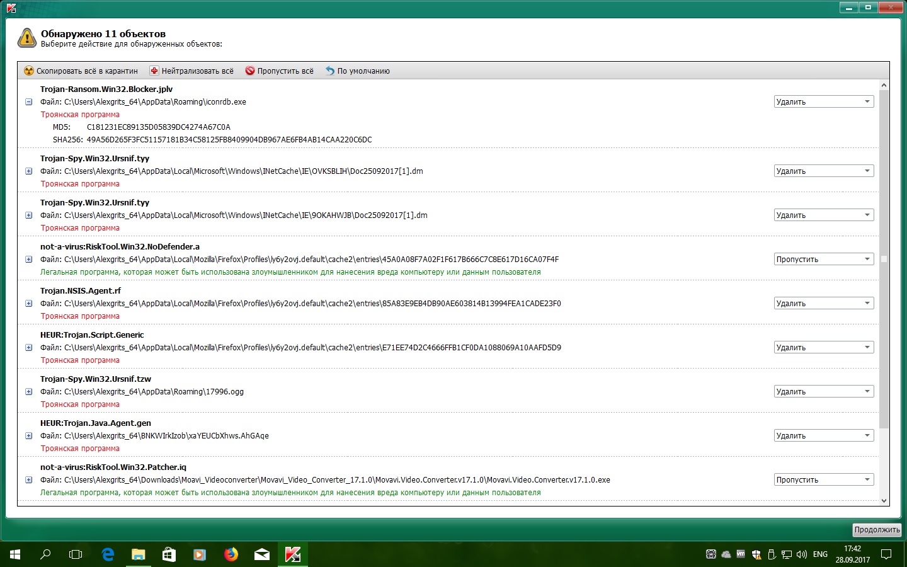Click the ENG input language indicator
This screenshot has width=907, height=567.
[820, 554]
